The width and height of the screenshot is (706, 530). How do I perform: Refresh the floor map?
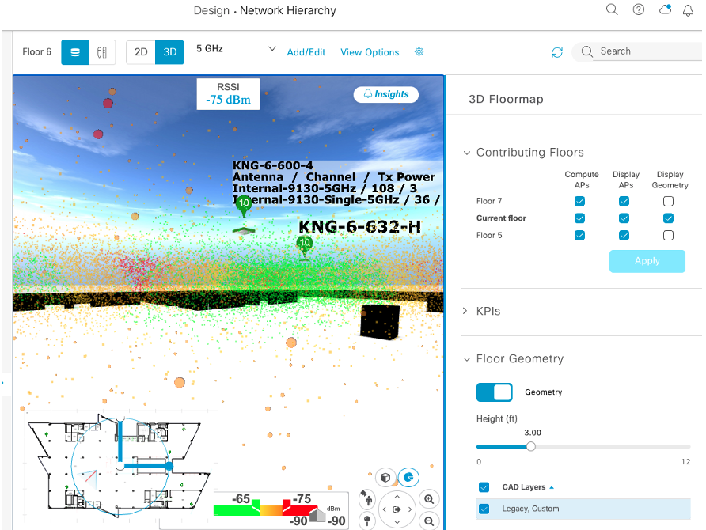click(557, 52)
